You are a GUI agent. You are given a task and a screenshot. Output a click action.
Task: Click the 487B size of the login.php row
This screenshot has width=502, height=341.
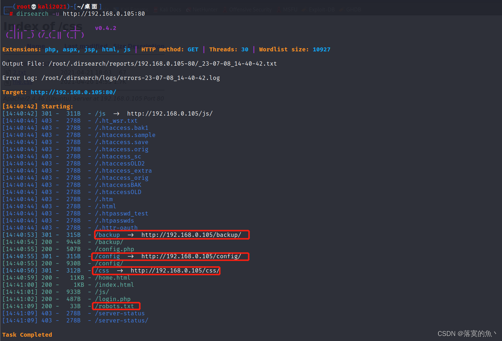tap(74, 299)
